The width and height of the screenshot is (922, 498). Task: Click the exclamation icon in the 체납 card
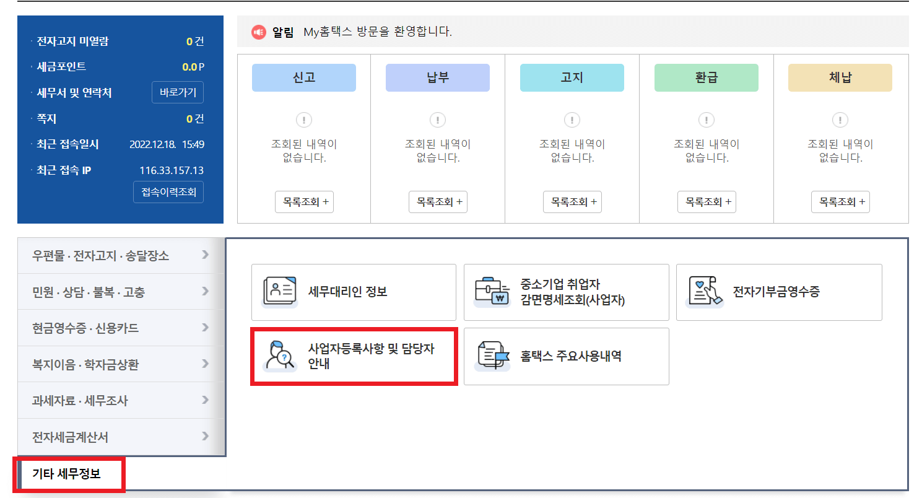coord(840,120)
